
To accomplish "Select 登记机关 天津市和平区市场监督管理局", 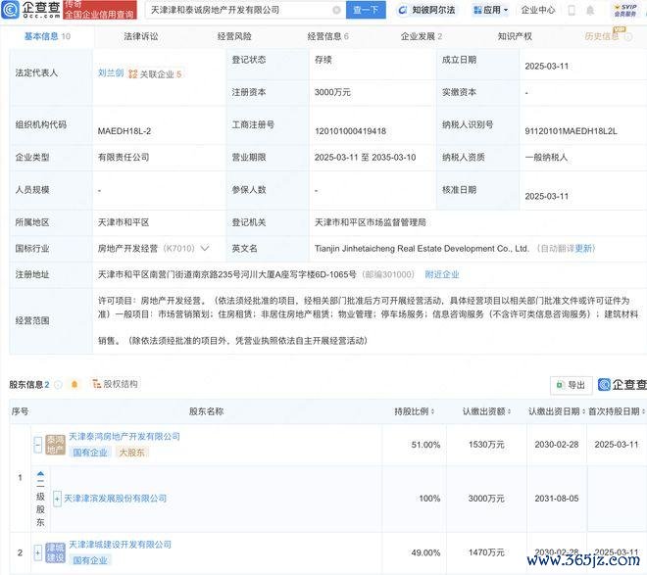I will [x=371, y=222].
